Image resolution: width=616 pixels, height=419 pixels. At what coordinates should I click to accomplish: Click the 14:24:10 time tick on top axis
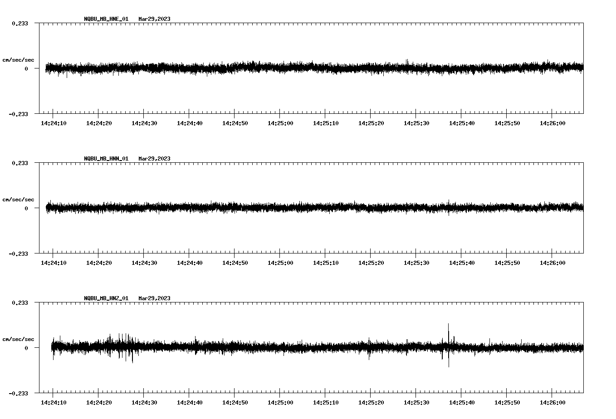pos(53,122)
